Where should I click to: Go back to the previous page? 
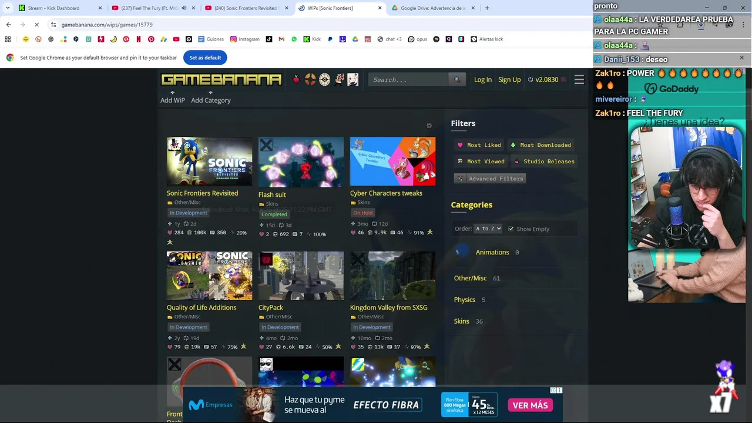click(8, 25)
